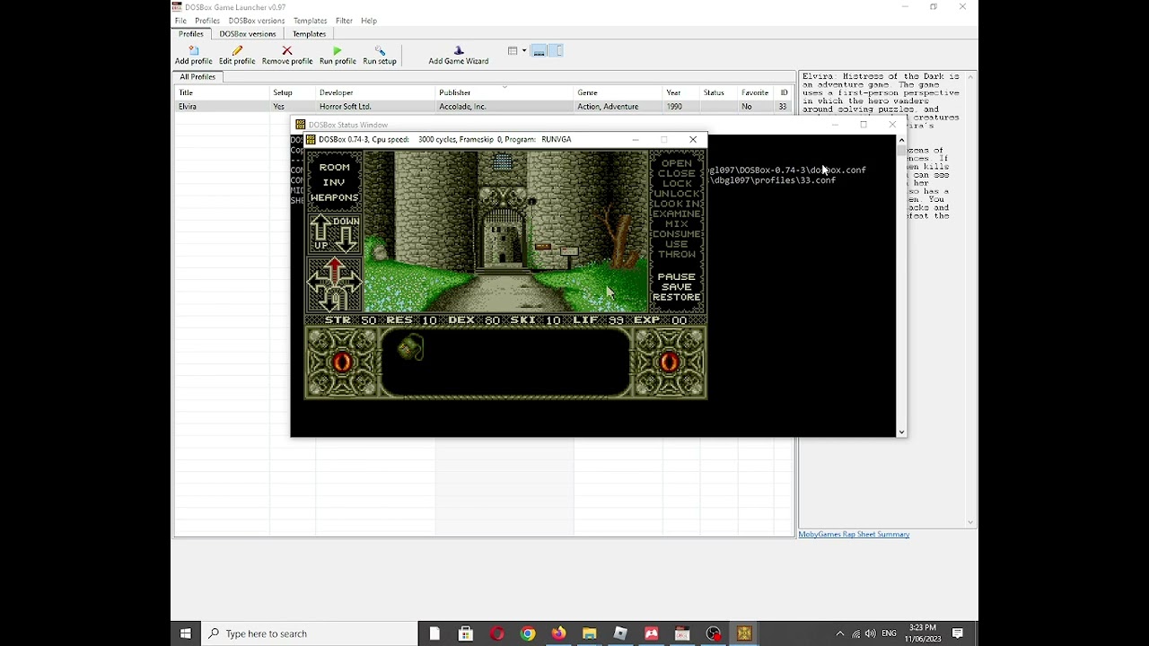
Task: Open the Microsoft Store taskbar icon
Action: (x=466, y=633)
